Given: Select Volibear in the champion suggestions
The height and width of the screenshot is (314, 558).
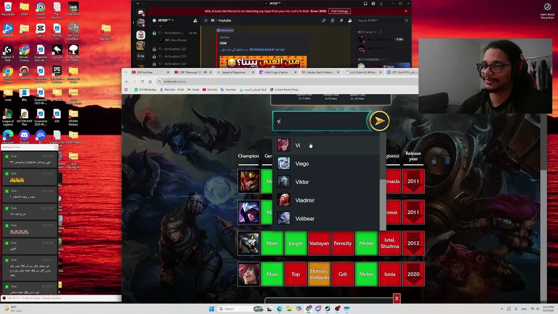Looking at the screenshot, I should (x=327, y=218).
